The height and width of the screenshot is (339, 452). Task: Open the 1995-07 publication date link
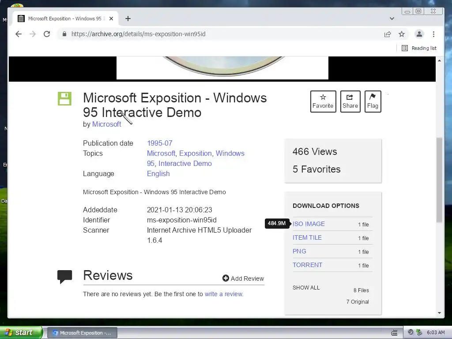160,143
